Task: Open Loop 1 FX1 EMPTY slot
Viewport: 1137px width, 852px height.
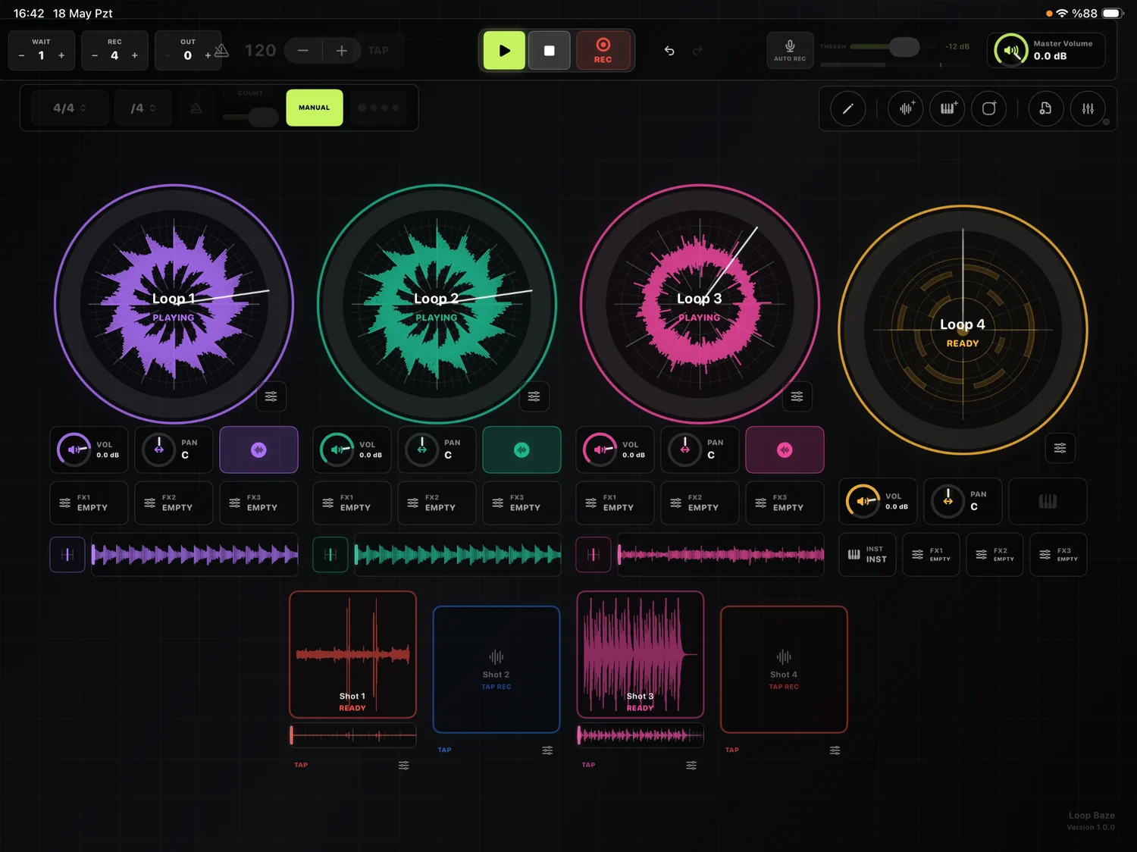Action: click(89, 503)
